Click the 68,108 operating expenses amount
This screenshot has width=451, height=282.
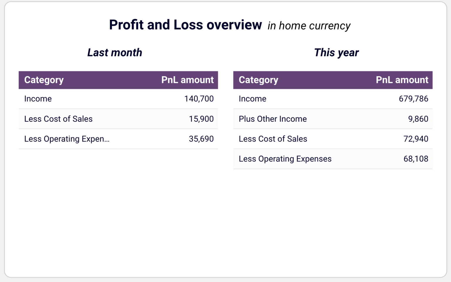(416, 159)
